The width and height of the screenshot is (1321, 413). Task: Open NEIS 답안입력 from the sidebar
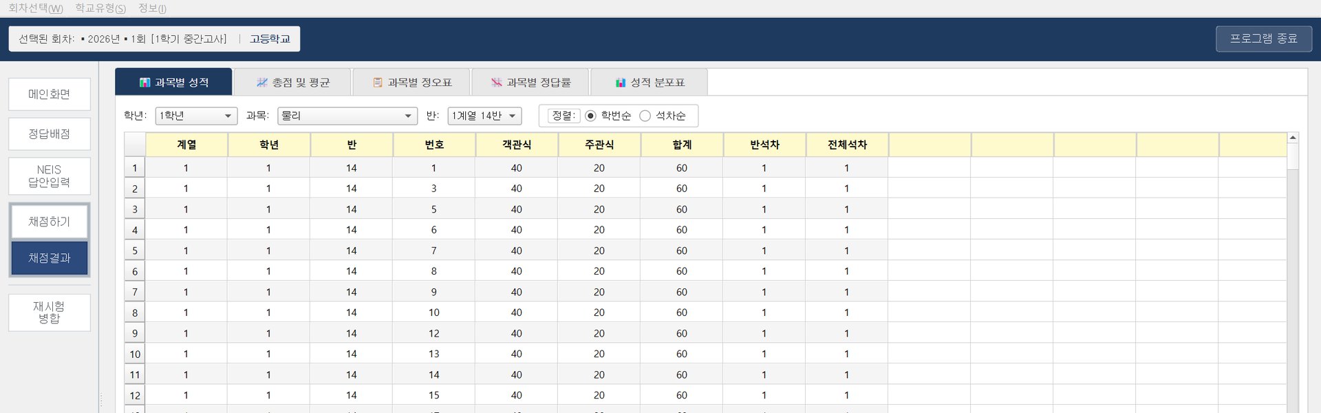(x=50, y=176)
